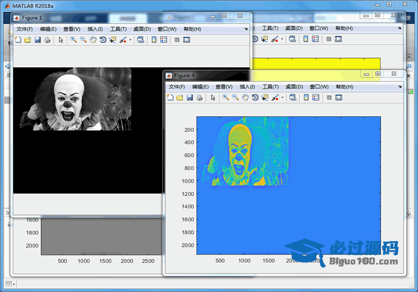This screenshot has height=292, width=418.
Task: Save figure icon in Figure 1 toolbar
Action: point(37,40)
